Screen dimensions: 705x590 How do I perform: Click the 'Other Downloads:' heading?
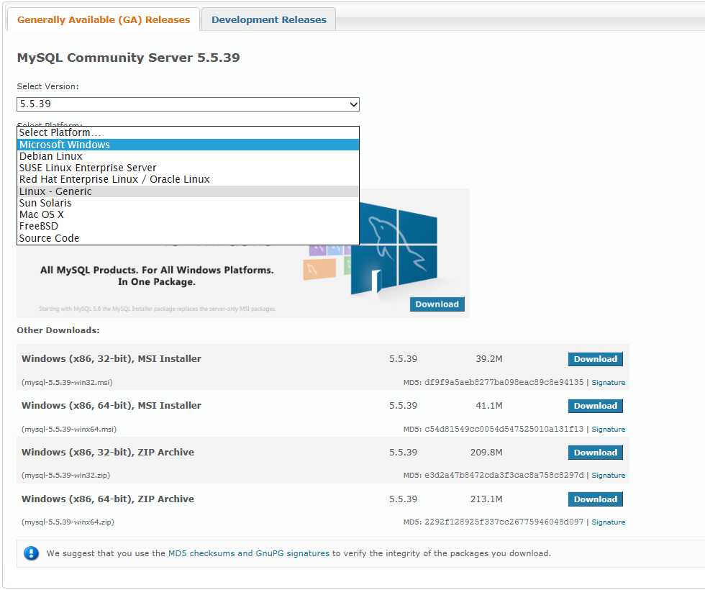point(58,330)
